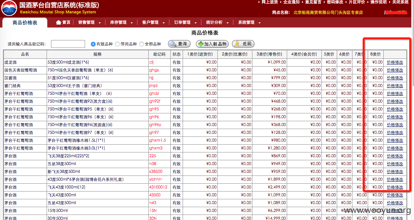Image resolution: width=414 pixels, height=220 pixels.
Task: Click the mnemonic code ghxm1.5
Action: (158, 141)
